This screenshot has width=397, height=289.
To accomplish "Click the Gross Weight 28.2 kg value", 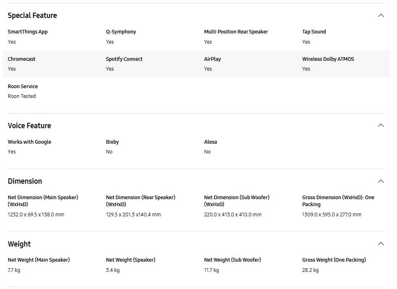I will tap(311, 270).
